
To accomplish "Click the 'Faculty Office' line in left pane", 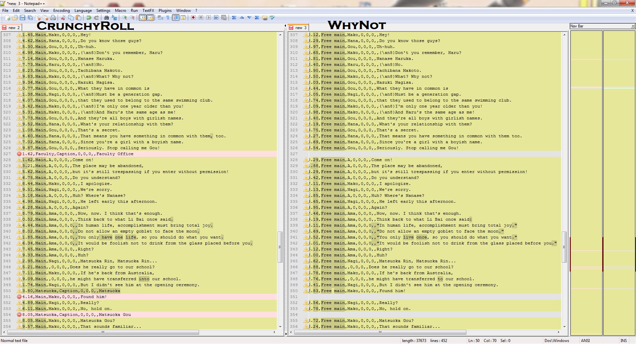I will coord(147,154).
